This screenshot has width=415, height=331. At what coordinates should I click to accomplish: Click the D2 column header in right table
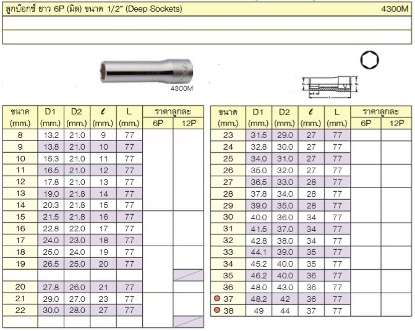click(284, 111)
